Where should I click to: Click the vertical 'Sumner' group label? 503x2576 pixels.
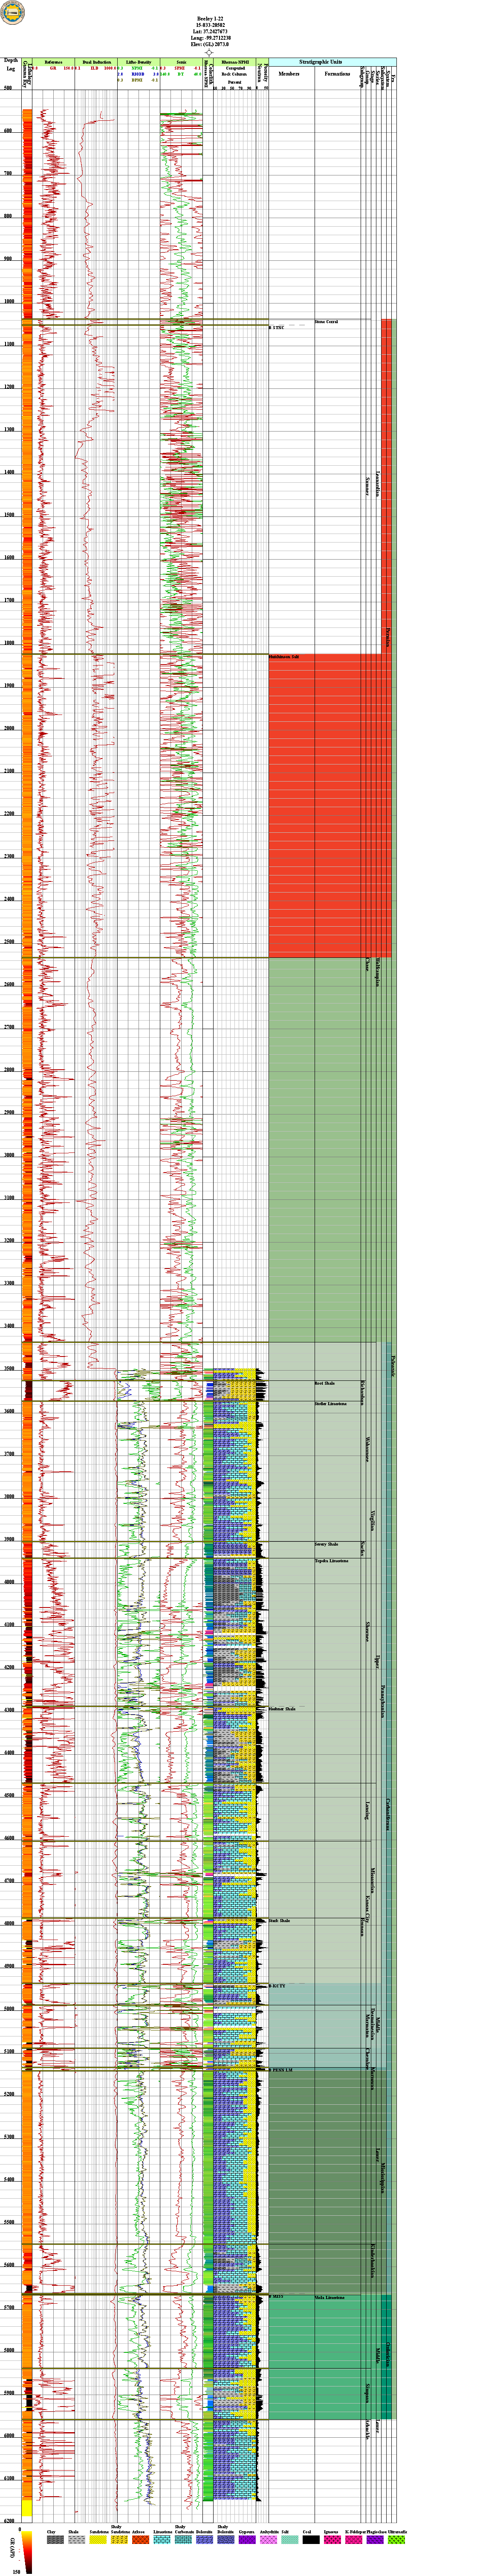(x=367, y=486)
